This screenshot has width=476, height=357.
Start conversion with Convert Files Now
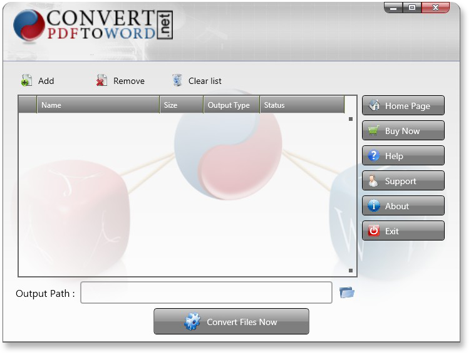(232, 322)
